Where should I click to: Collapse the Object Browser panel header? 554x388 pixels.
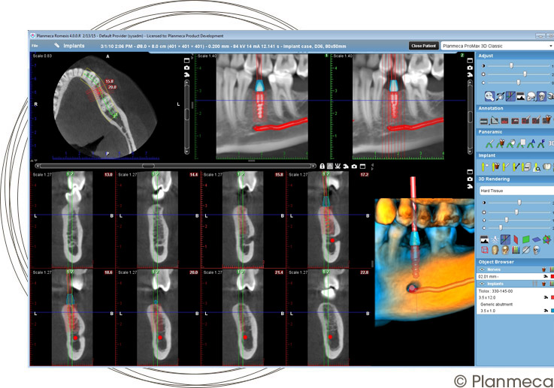coord(515,262)
